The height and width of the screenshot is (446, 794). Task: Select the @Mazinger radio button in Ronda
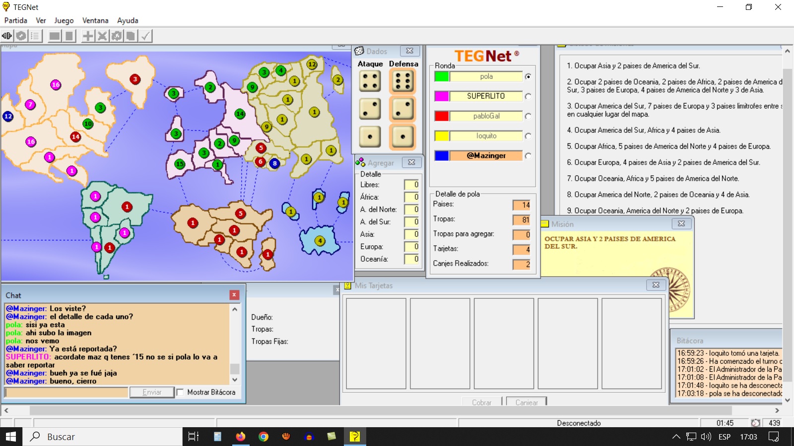tap(528, 156)
